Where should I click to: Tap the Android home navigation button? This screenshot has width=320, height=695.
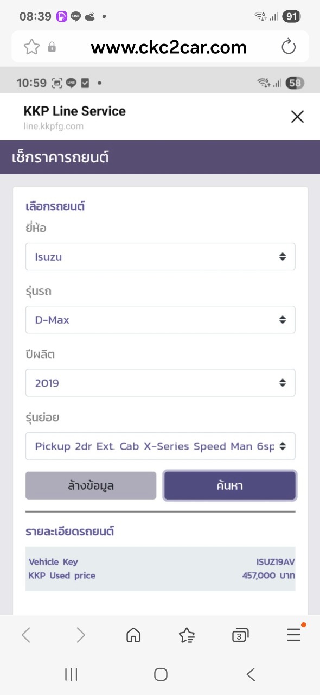[161, 674]
